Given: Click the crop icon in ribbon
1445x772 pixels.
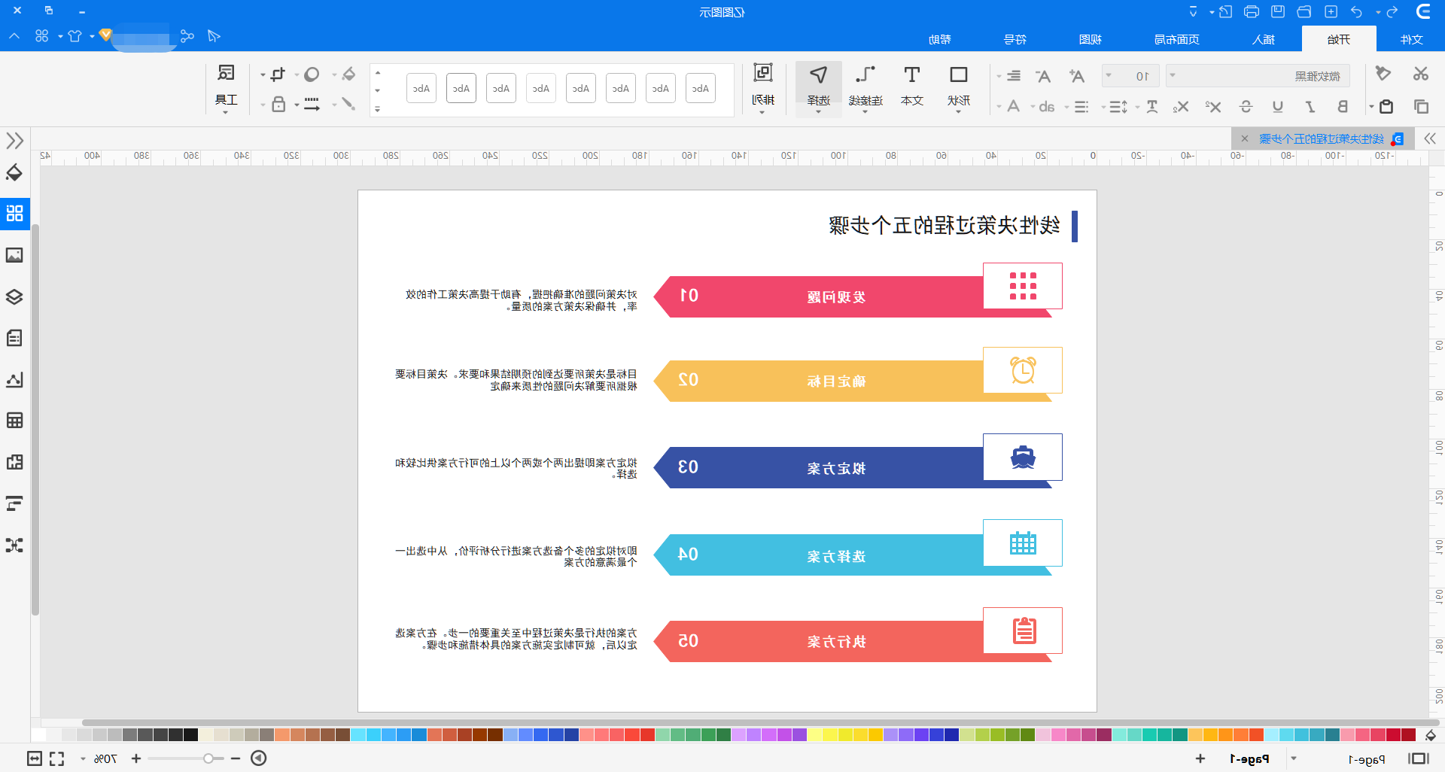Looking at the screenshot, I should (x=278, y=74).
